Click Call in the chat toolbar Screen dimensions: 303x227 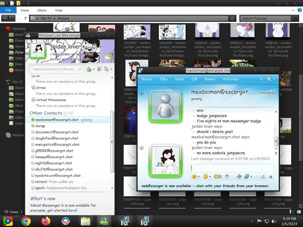point(194,79)
